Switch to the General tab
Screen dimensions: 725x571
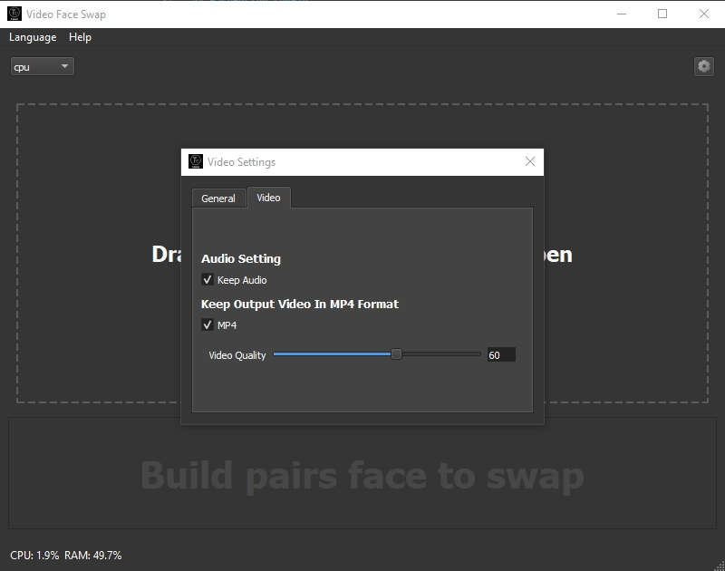218,198
